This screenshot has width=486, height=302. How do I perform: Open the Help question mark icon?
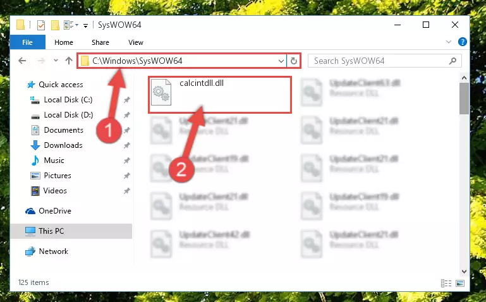click(x=462, y=42)
